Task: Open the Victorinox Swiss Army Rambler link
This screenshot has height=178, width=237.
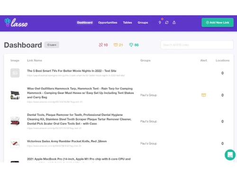Action: point(67,141)
